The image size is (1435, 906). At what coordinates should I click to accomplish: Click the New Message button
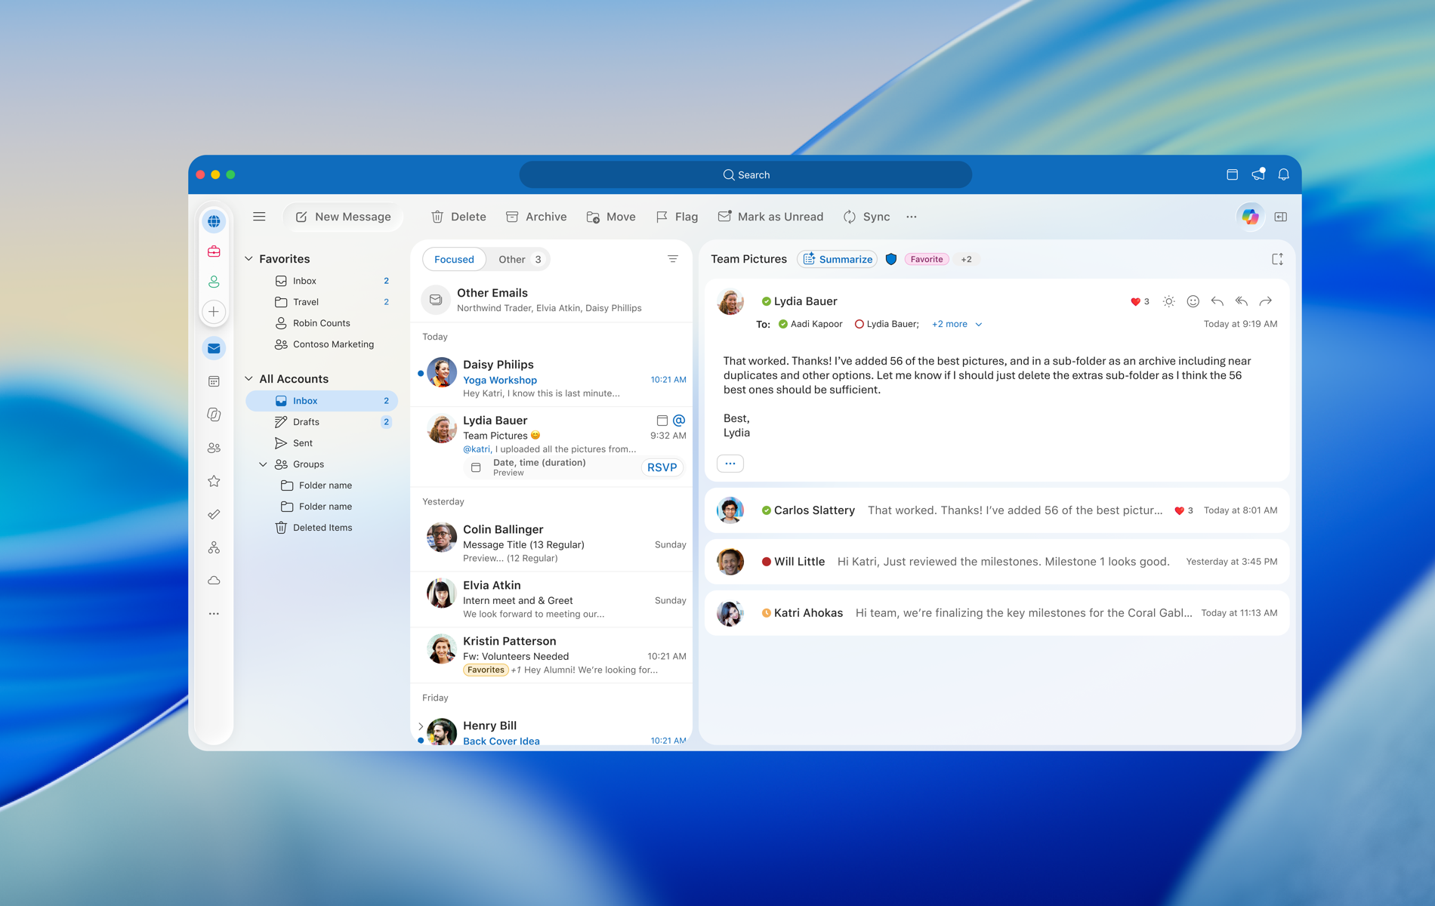pyautogui.click(x=344, y=217)
